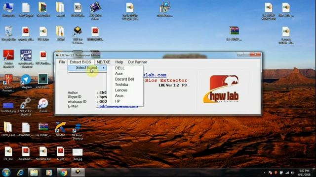Click the volume speaker tray icon
Screen dimensions: 316x177
point(292,173)
